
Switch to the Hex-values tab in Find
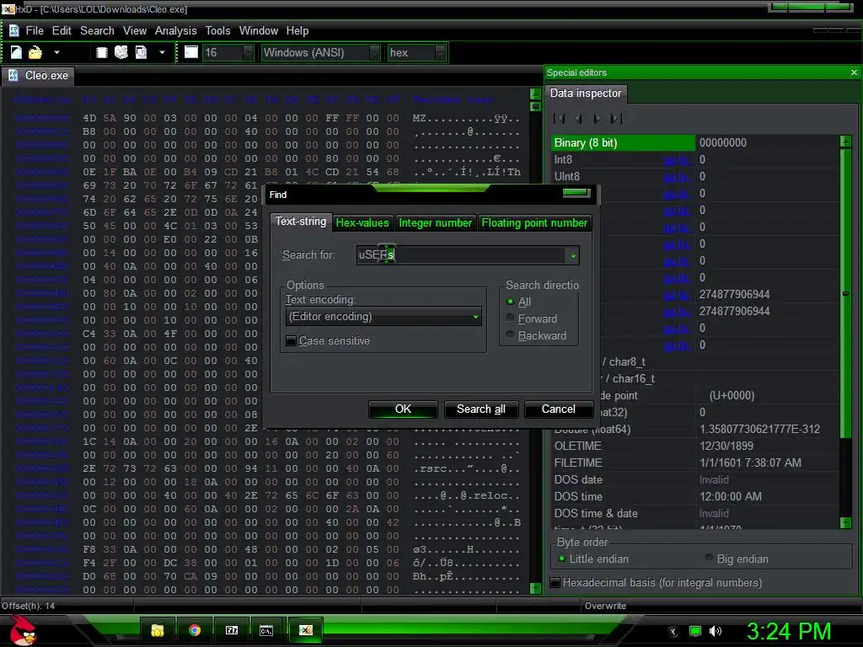362,222
